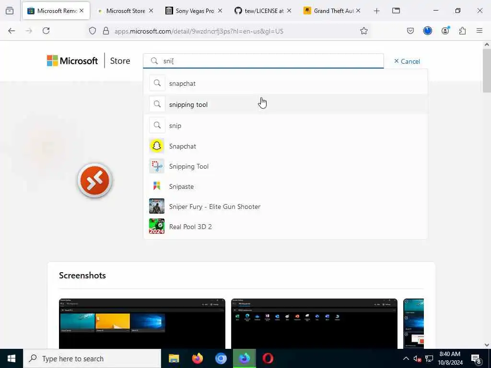Switch to the Microsoft Store tab
This screenshot has height=368, width=491.
[x=125, y=11]
